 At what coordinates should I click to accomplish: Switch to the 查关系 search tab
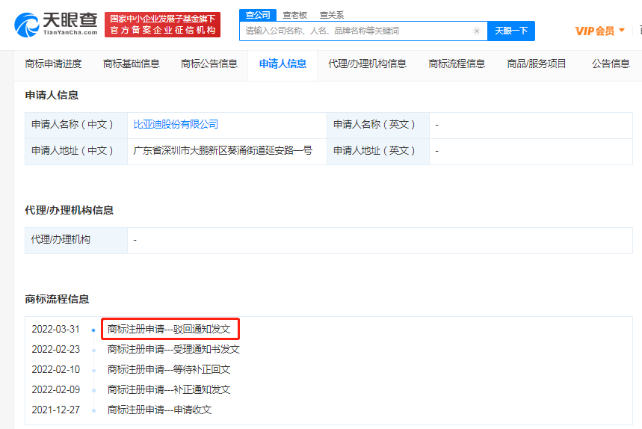click(332, 14)
